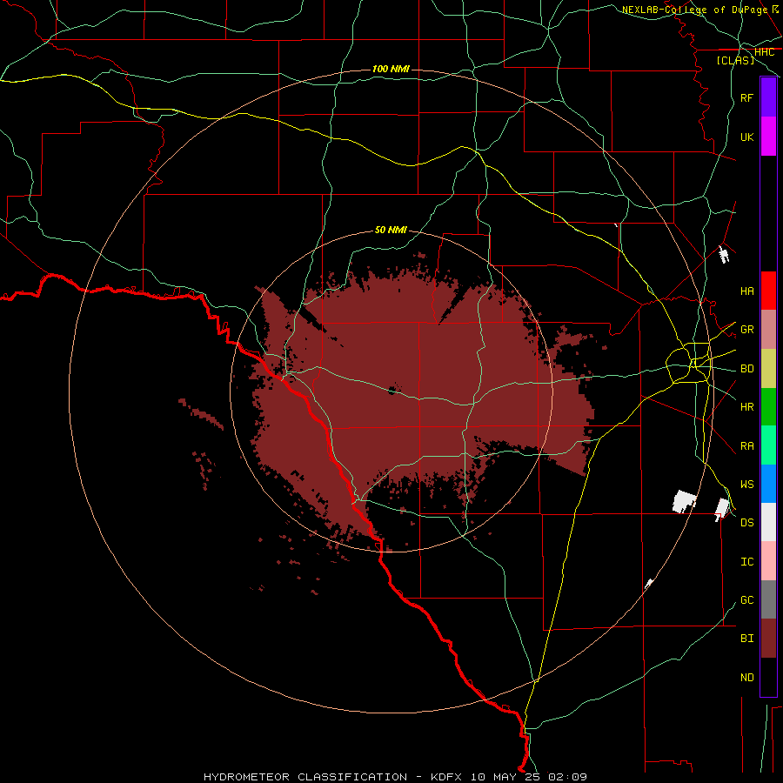Viewport: 783px width, 783px height.
Task: Click the black radar site dot inside the echo
Action: click(x=392, y=390)
